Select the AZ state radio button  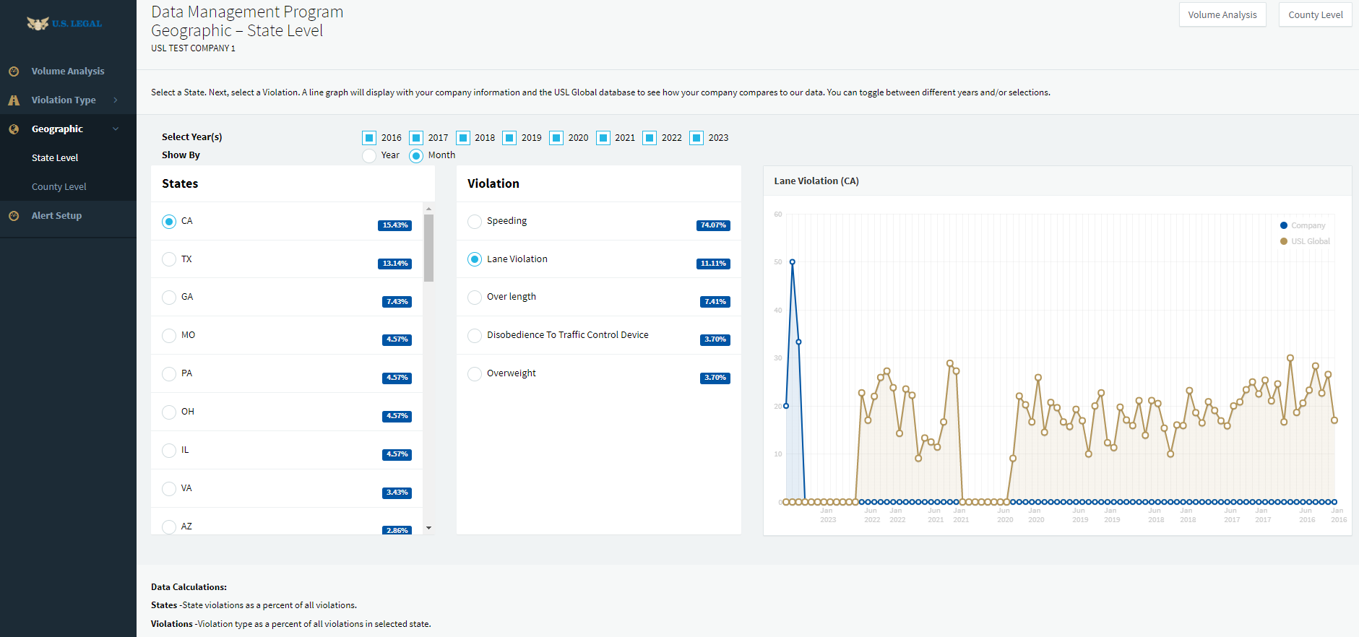point(169,527)
